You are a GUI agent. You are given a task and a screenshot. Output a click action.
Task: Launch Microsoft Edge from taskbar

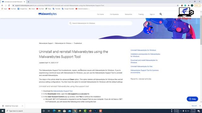pyautogui.click(x=54, y=111)
